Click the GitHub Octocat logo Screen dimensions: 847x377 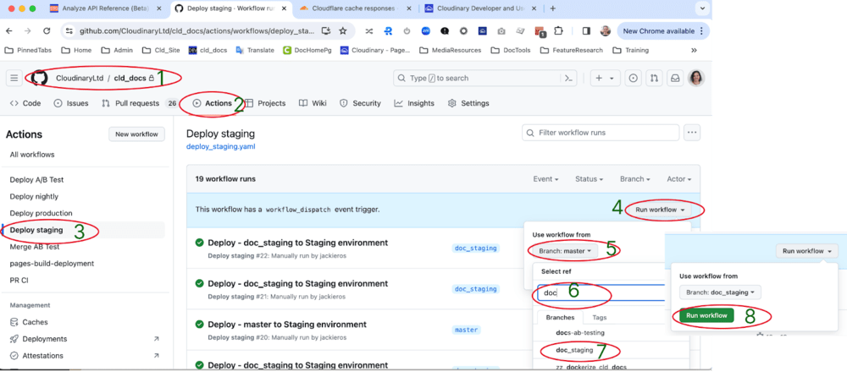pos(39,79)
